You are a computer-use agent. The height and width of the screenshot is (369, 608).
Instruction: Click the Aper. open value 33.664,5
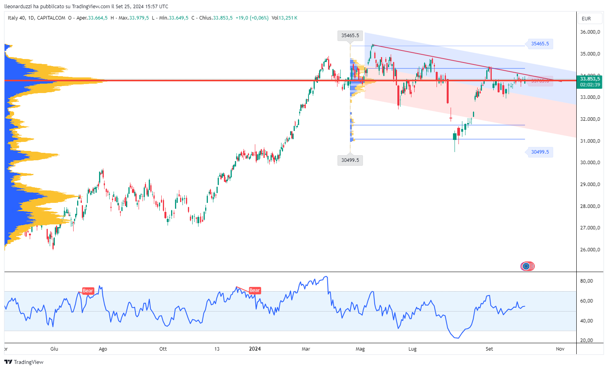97,18
